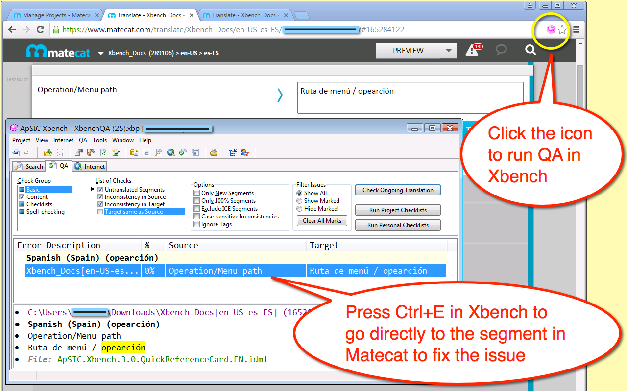The height and width of the screenshot is (391, 627).
Task: Click the Check Ongoing Translation button
Action: tap(398, 190)
